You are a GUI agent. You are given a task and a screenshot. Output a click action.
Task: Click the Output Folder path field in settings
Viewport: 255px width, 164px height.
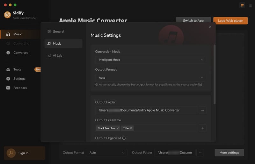click(147, 111)
